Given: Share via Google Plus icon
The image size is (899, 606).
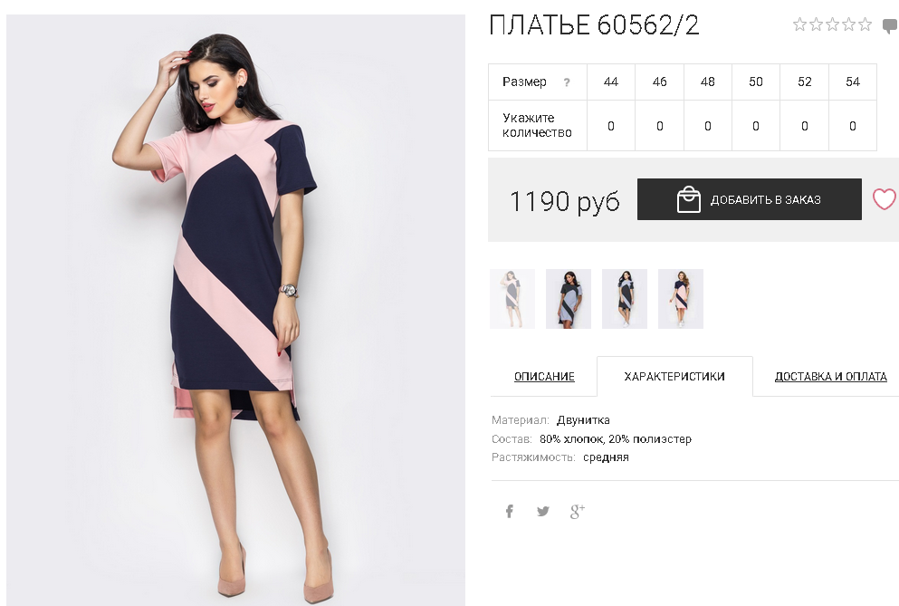Looking at the screenshot, I should point(577,511).
